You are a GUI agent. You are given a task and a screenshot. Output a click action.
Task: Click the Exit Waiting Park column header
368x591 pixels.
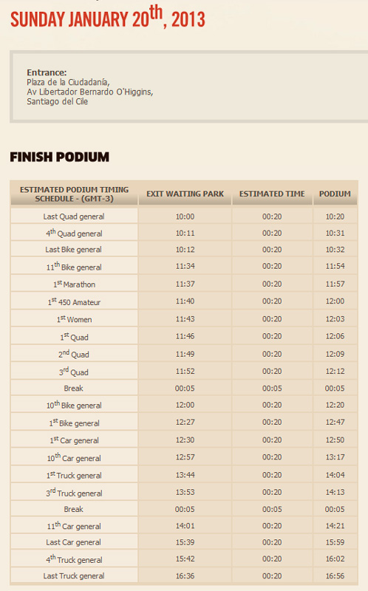[185, 194]
